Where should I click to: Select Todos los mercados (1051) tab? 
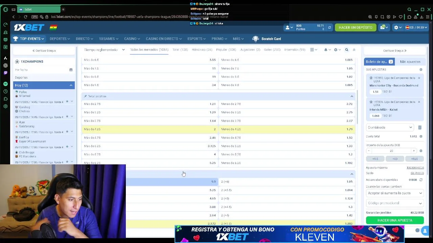(149, 50)
